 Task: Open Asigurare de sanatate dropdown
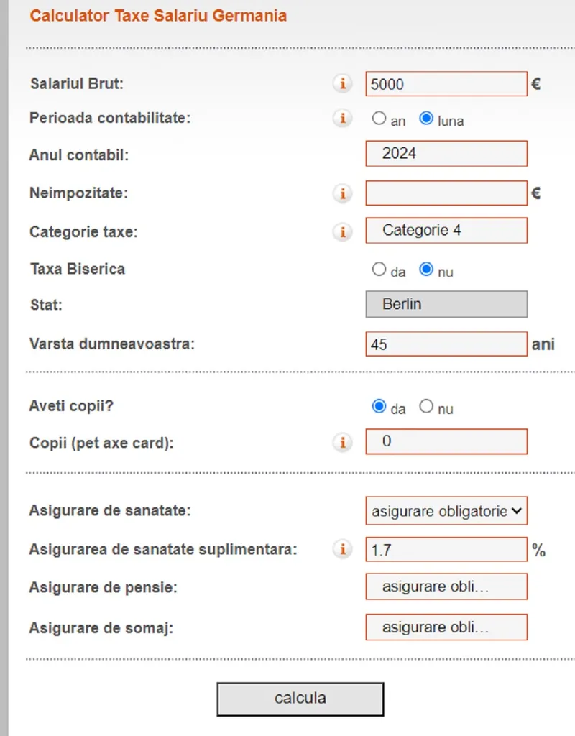(446, 512)
